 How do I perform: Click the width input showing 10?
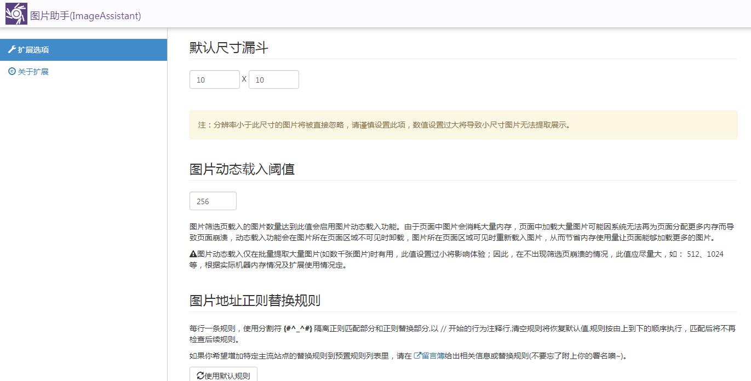tap(214, 79)
